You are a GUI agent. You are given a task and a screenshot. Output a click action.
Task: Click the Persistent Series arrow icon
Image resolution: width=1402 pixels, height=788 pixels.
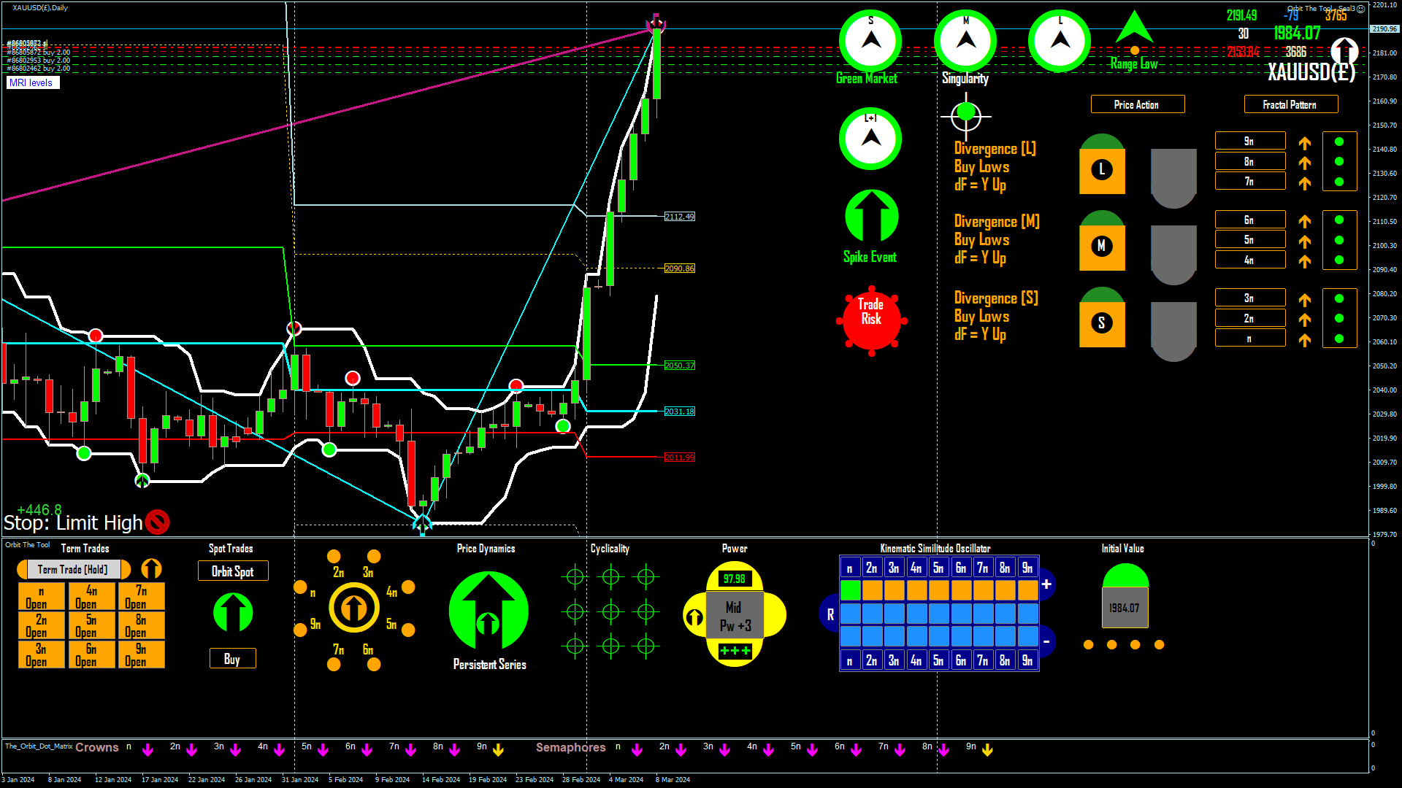pos(489,611)
